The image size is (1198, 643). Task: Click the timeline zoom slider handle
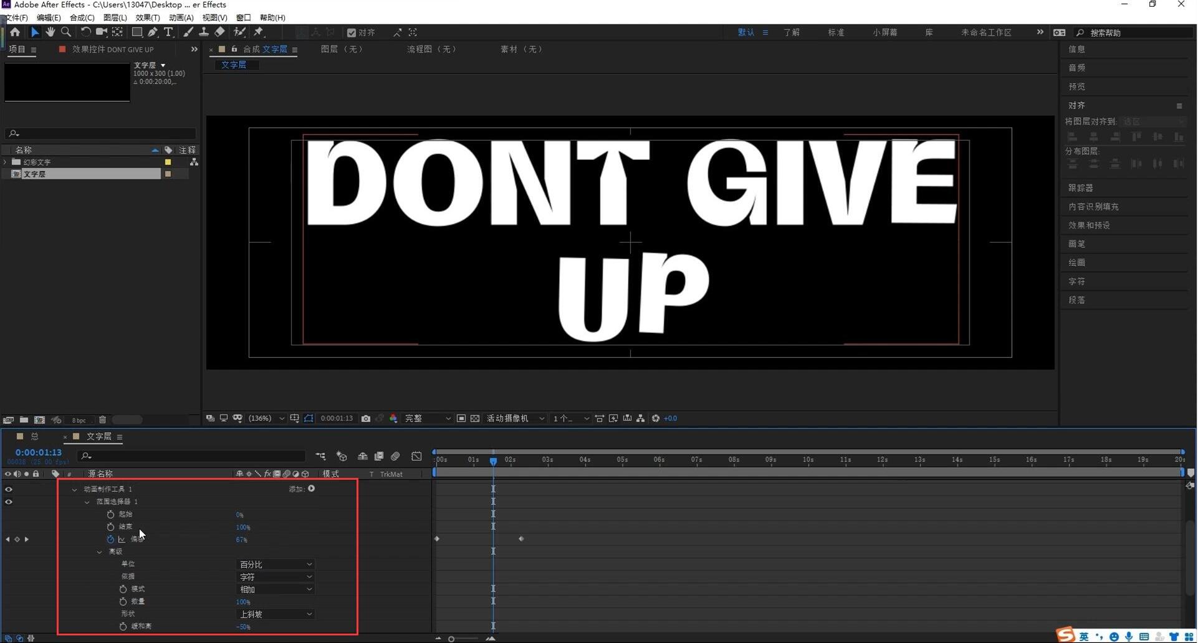click(x=451, y=639)
